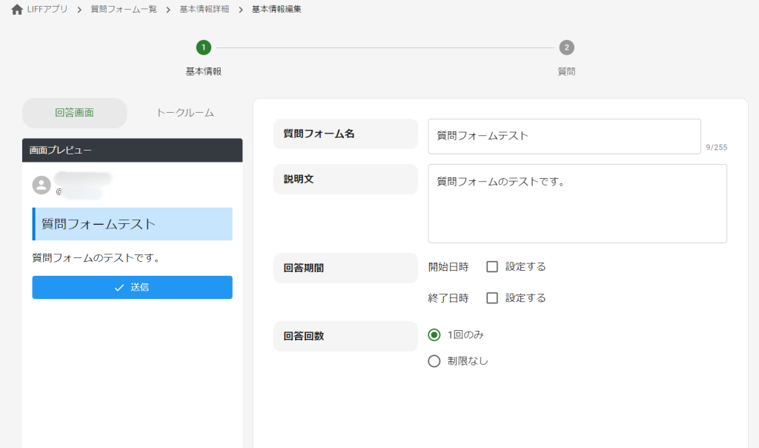Click the green step 1 circle for 基本情報

pyautogui.click(x=203, y=47)
